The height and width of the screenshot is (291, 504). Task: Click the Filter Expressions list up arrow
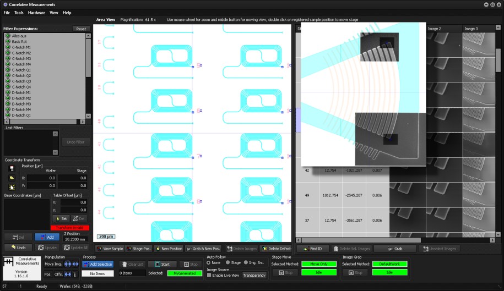pyautogui.click(x=88, y=36)
